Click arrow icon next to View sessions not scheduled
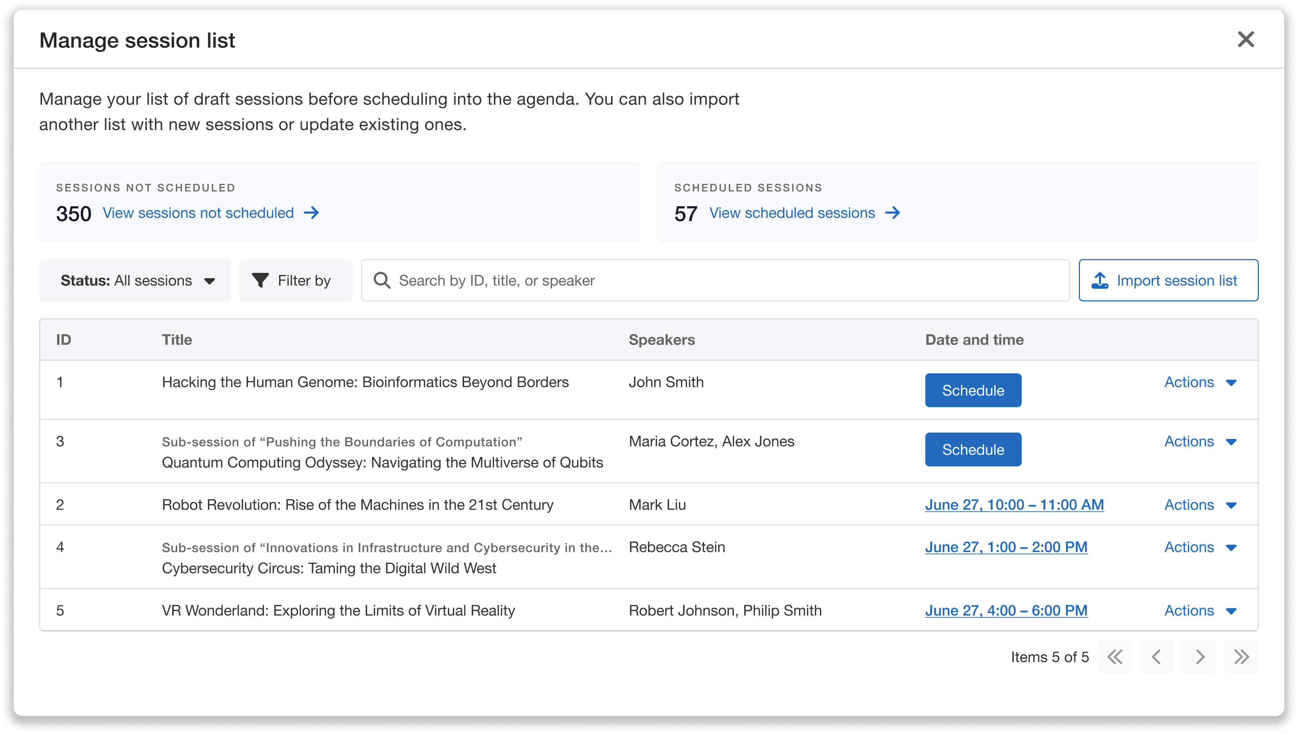The height and width of the screenshot is (734, 1298). pos(312,213)
